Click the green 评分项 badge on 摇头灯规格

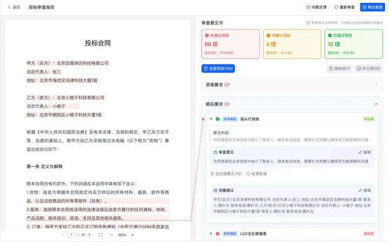point(368,119)
